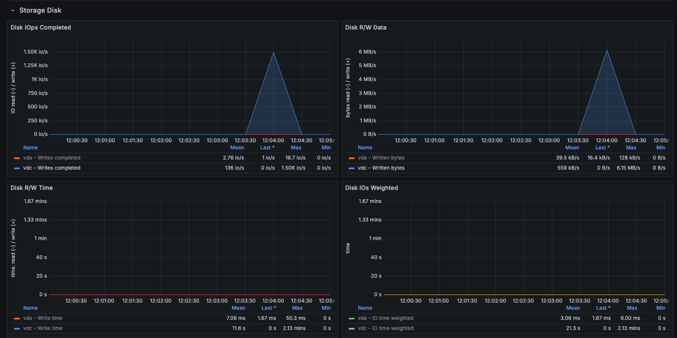Click the blue color icon for vdc Writes completed
Image resolution: width=677 pixels, height=338 pixels.
coord(17,168)
